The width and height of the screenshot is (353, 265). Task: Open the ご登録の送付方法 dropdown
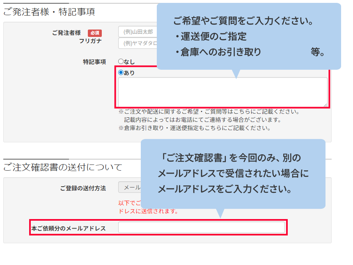[x=130, y=187]
